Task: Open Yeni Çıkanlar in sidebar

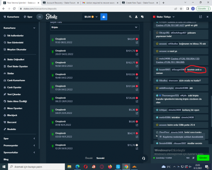Action: [12, 94]
